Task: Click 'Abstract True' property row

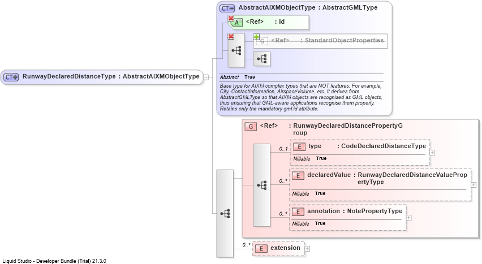Action: point(237,77)
